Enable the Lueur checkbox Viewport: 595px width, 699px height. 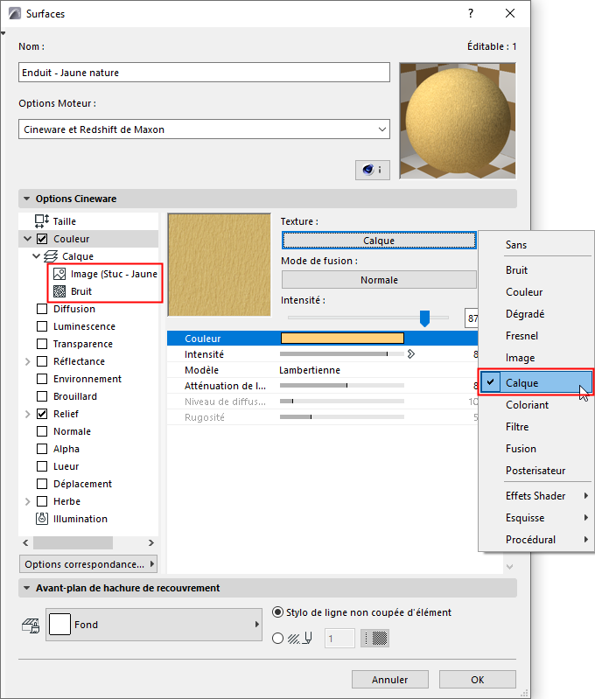42,466
